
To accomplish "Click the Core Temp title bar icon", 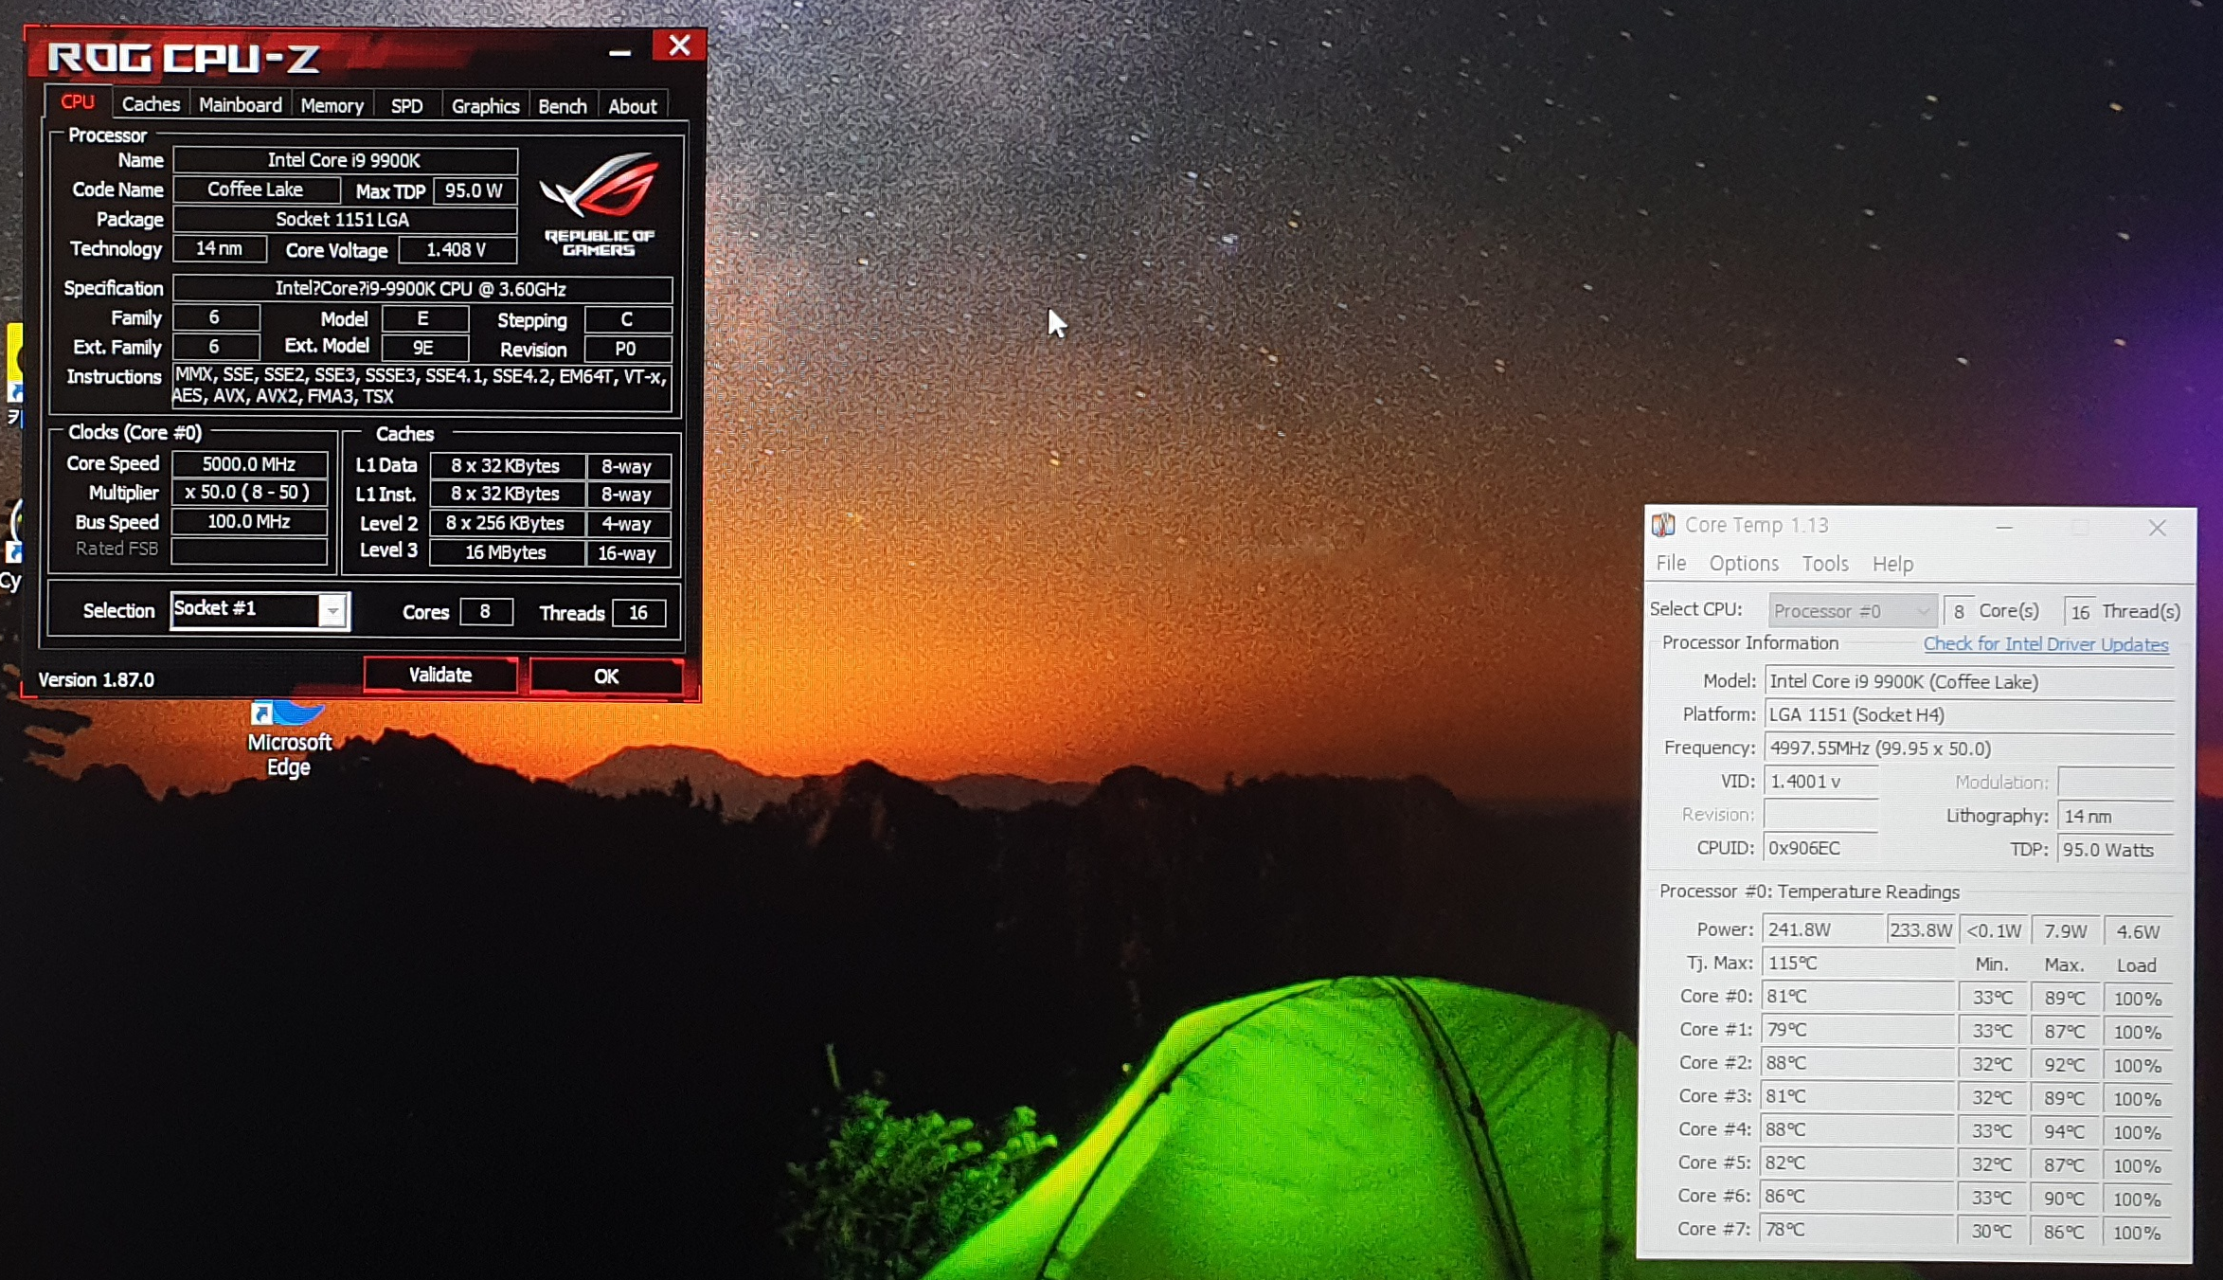I will click(1664, 525).
